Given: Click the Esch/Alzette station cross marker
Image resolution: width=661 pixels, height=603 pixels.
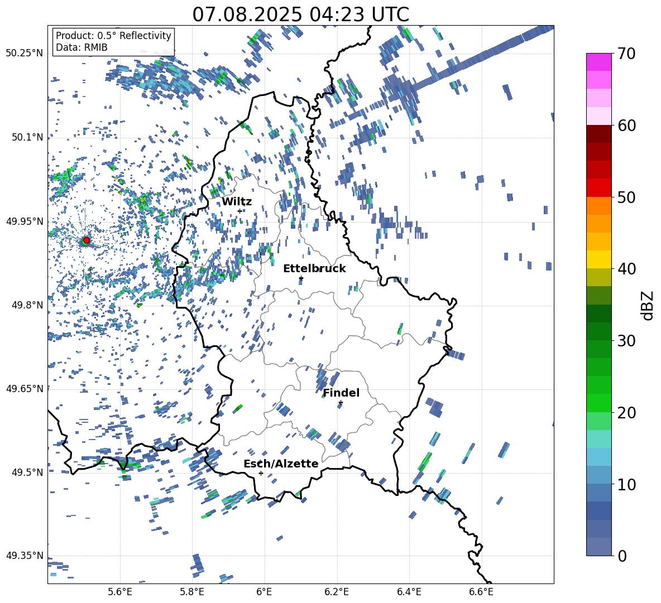Looking at the screenshot, I should [x=261, y=473].
